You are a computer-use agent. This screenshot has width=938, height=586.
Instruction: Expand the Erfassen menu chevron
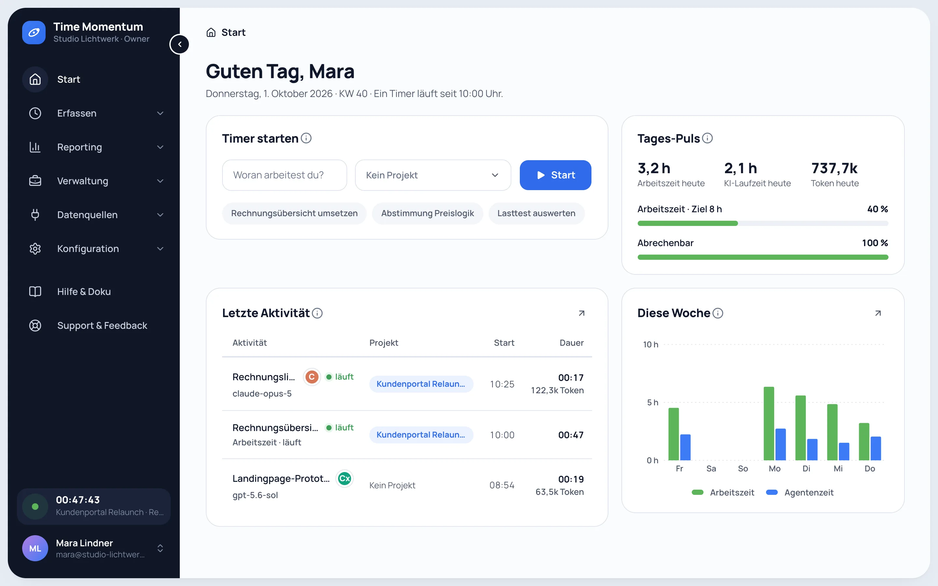pos(160,113)
